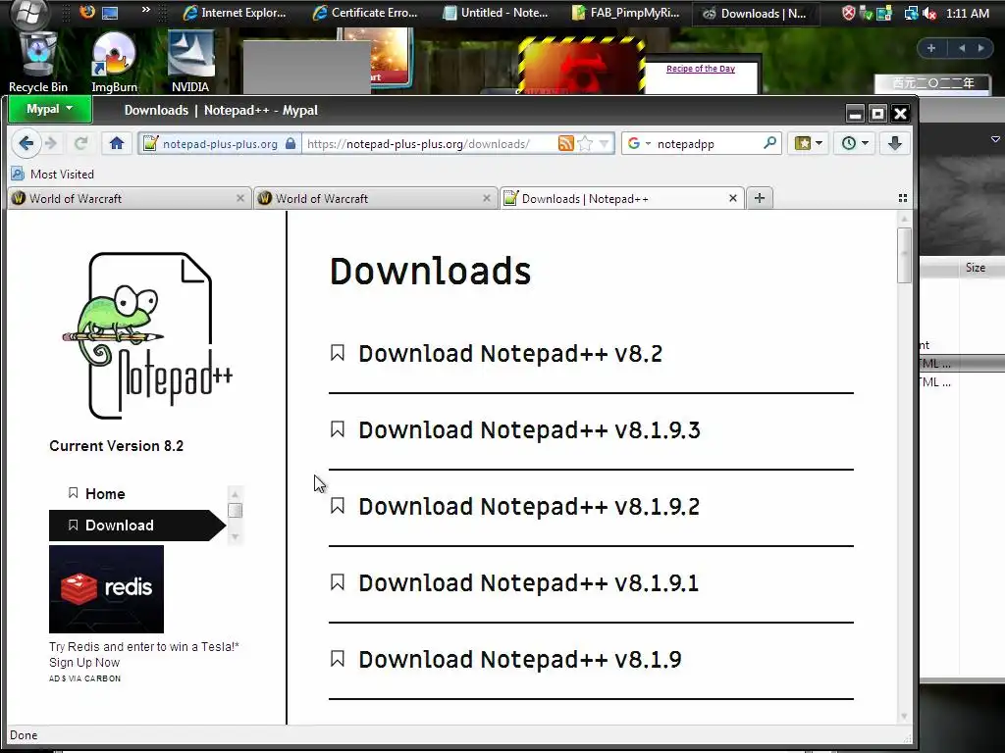The height and width of the screenshot is (753, 1005).
Task: Open the bookmarks menu button
Action: pyautogui.click(x=809, y=143)
